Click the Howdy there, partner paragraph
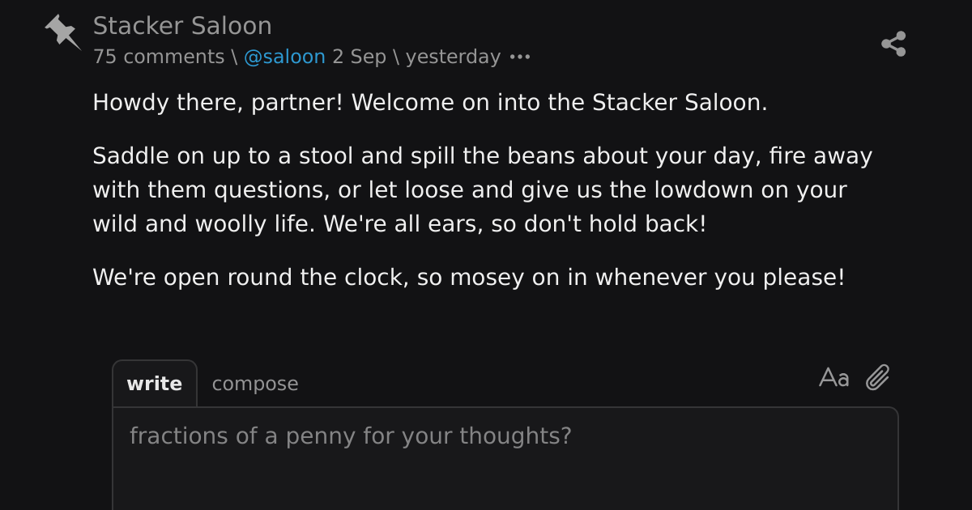 click(x=430, y=103)
